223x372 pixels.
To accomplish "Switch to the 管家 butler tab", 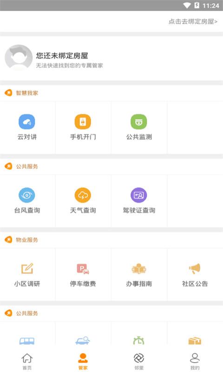I will coord(83,361).
